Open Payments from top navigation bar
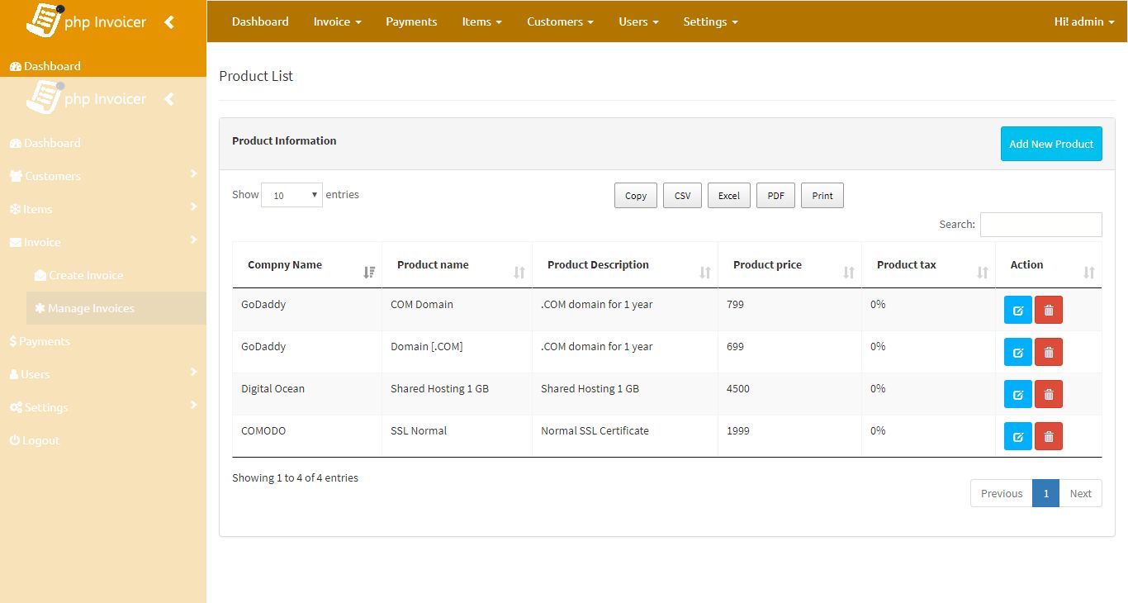The width and height of the screenshot is (1128, 603). click(x=411, y=21)
